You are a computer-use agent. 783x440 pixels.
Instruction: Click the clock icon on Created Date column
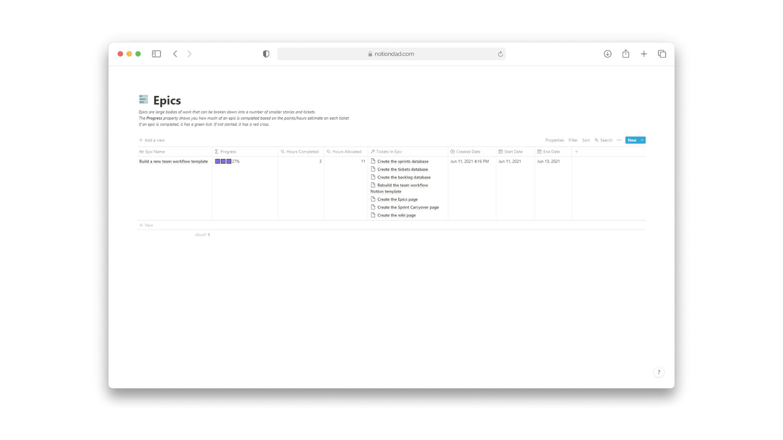coord(452,151)
